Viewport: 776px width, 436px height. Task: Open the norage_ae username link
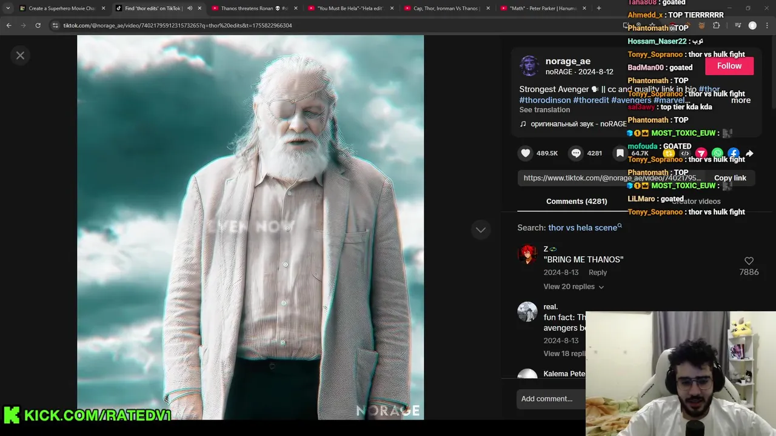(x=567, y=61)
